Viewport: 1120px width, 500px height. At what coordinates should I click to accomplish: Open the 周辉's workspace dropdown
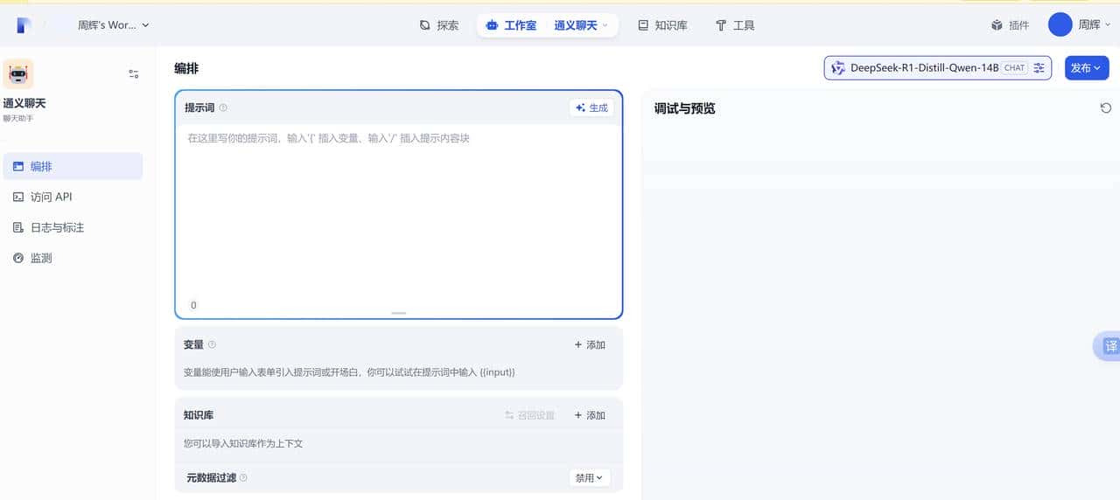(x=113, y=25)
